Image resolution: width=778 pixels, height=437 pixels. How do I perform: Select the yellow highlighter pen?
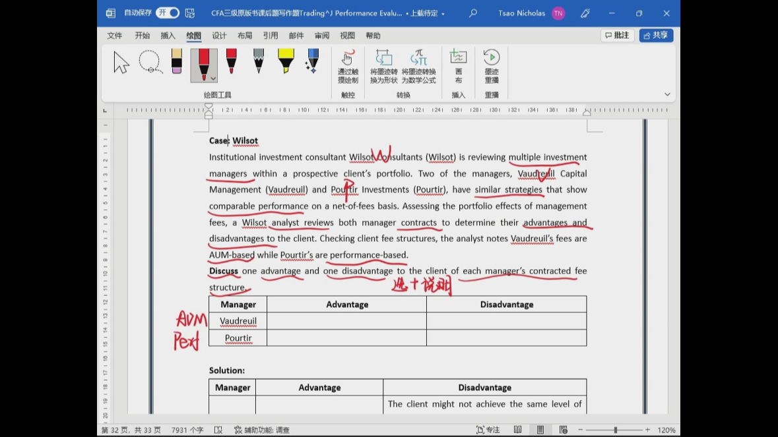pos(286,62)
